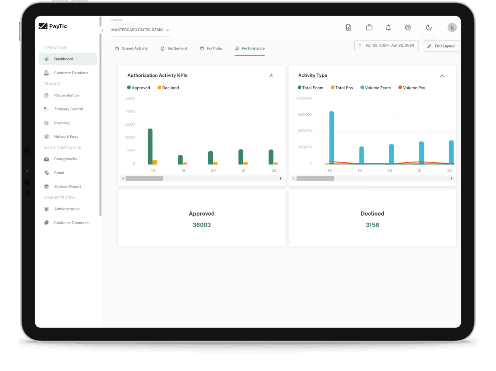Switch to the Portfolio tab
This screenshot has width=496, height=371.
click(x=211, y=48)
